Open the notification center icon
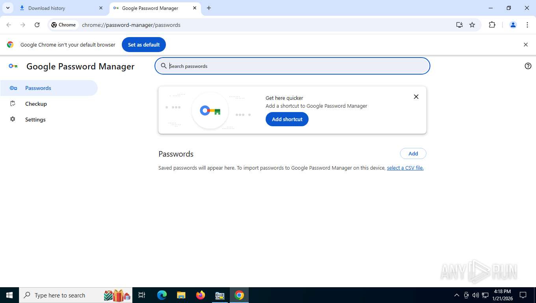The height and width of the screenshot is (303, 536). [523, 295]
